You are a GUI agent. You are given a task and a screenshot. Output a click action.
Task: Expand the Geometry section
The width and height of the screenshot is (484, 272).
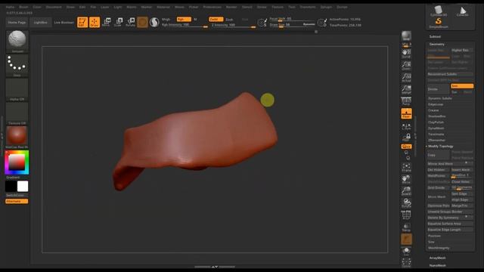point(437,44)
